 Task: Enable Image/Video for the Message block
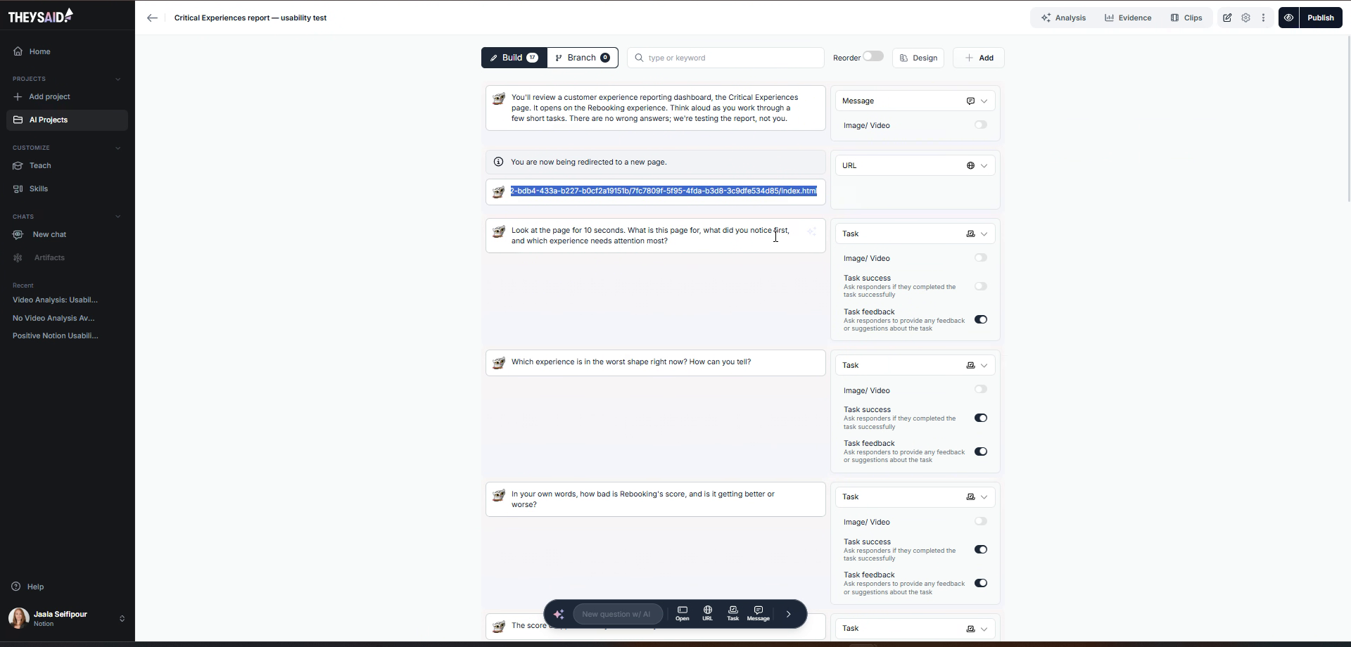981,125
